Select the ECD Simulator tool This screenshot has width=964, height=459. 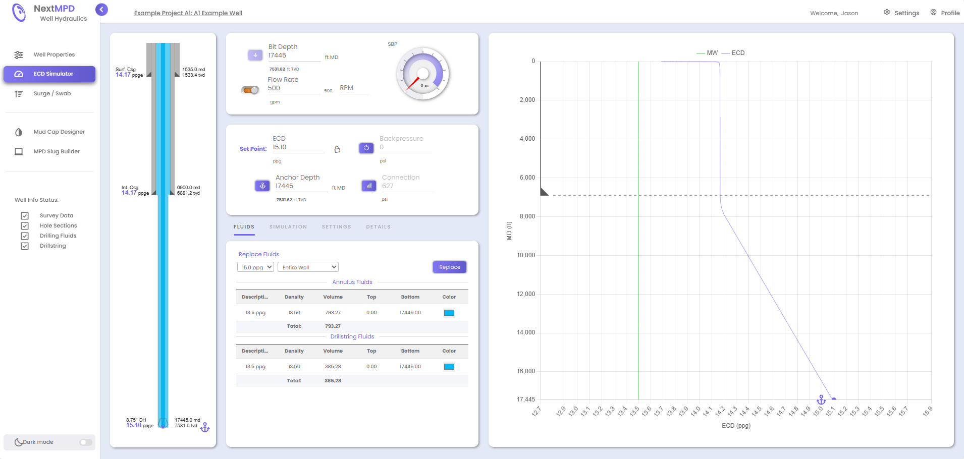[x=53, y=74]
